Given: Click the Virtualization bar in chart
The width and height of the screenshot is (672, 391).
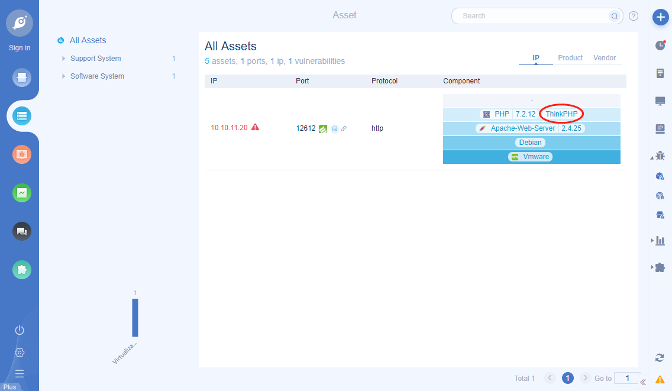Looking at the screenshot, I should (135, 318).
